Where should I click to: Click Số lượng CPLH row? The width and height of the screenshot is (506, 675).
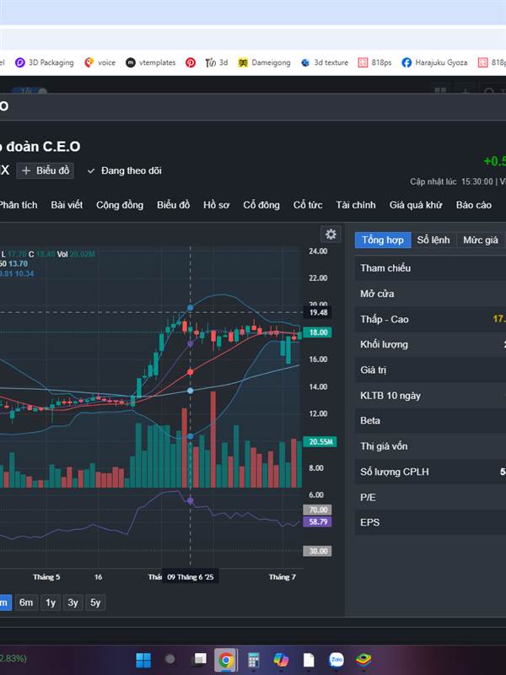(x=430, y=472)
